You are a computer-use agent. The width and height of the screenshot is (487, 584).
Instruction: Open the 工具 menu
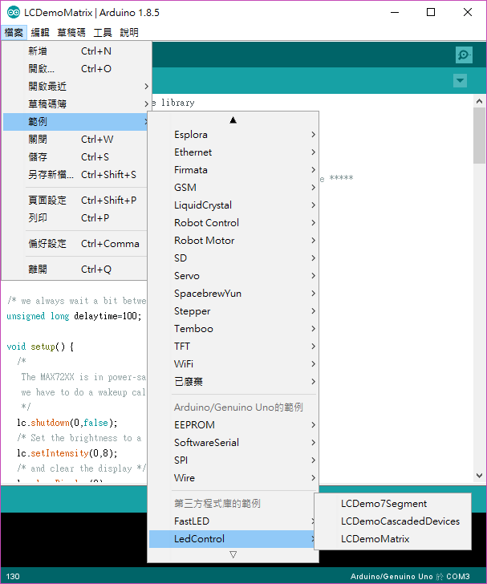coord(103,33)
